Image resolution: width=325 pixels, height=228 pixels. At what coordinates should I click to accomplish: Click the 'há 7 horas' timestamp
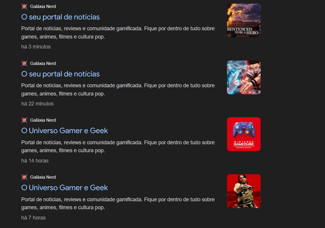coord(33,218)
